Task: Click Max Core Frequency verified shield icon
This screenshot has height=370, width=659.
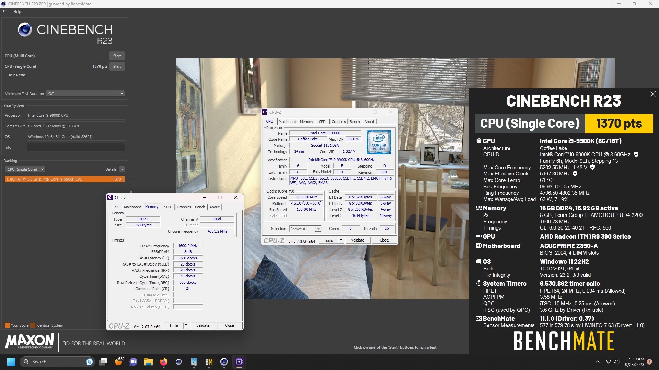Action: (592, 168)
